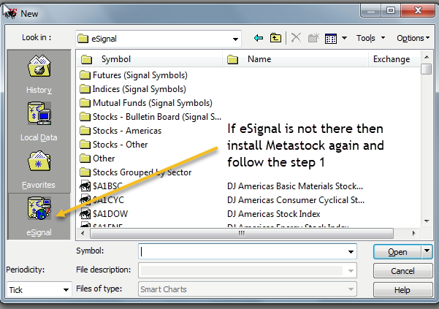This screenshot has width=439, height=309.
Task: Open Indices (Signal Symbols) folder
Action: (x=133, y=89)
